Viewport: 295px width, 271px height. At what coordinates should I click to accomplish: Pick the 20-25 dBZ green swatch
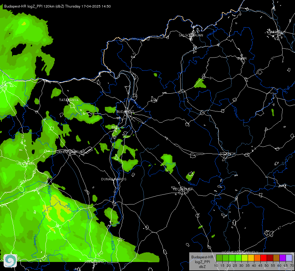click(x=232, y=258)
